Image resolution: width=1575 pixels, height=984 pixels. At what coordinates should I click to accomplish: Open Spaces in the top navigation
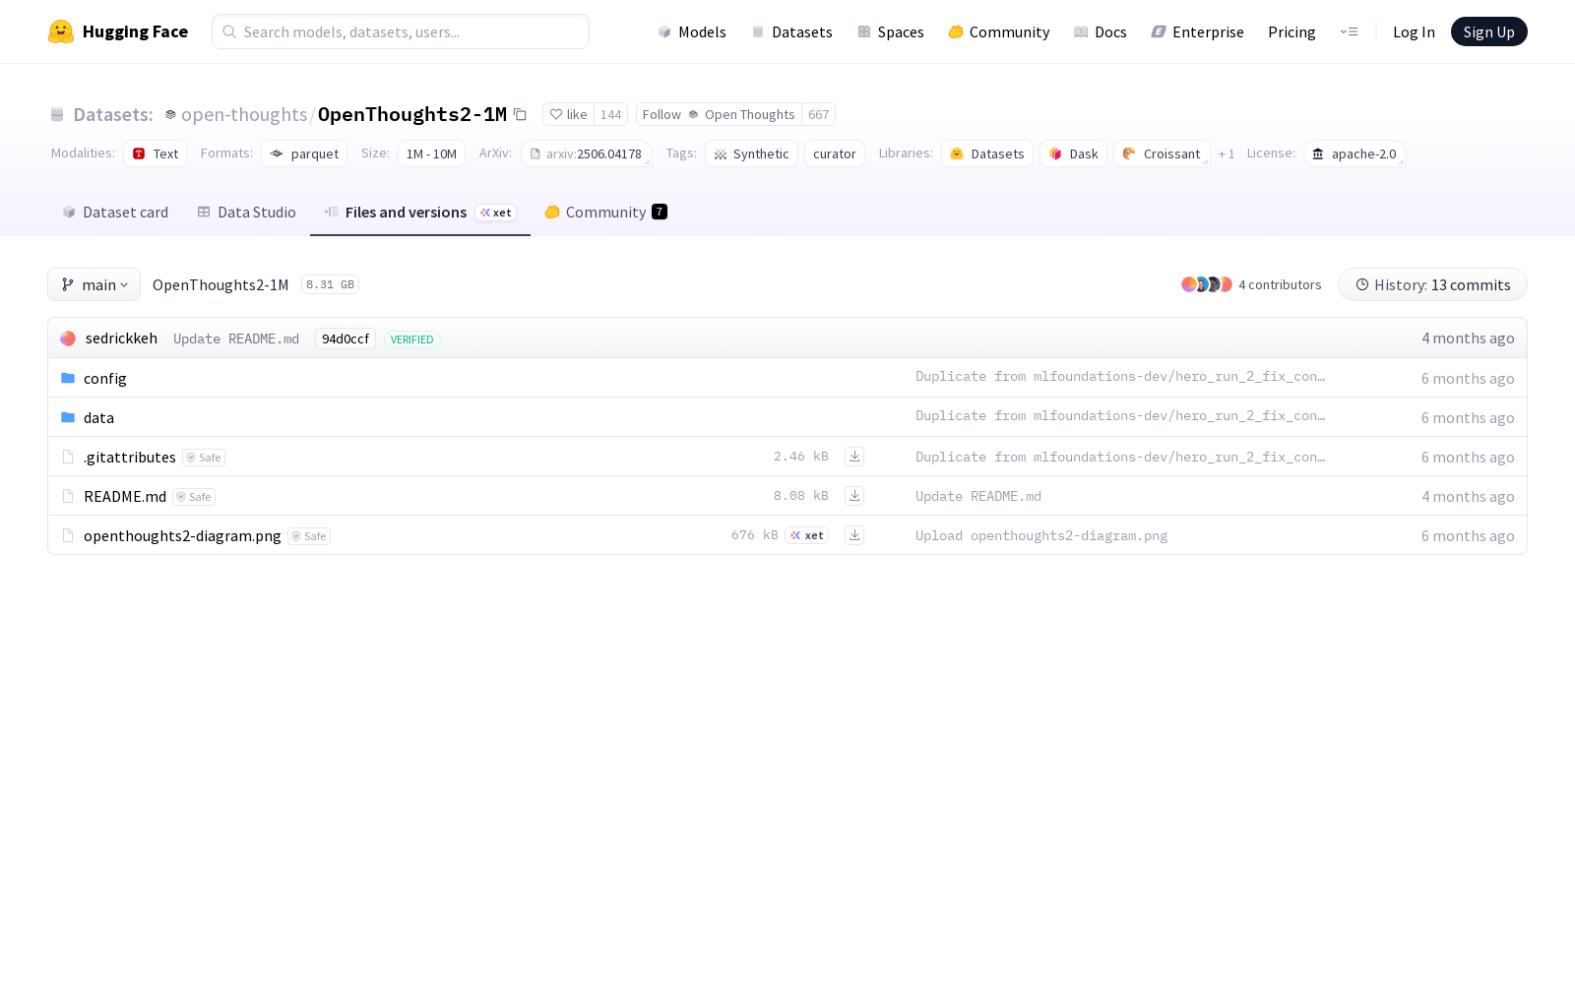[x=890, y=31]
